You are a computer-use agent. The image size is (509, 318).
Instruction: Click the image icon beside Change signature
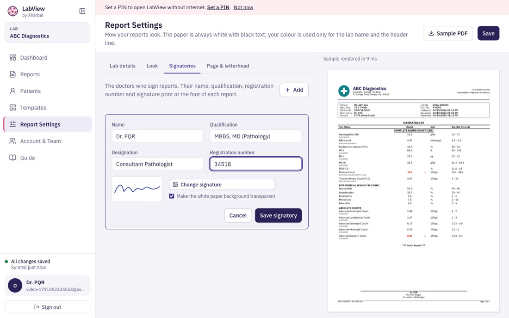tap(175, 184)
